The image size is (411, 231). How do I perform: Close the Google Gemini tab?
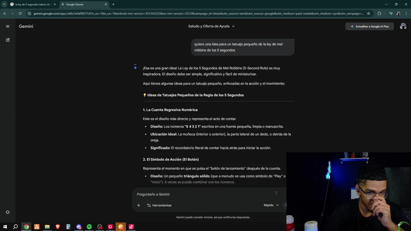point(106,4)
